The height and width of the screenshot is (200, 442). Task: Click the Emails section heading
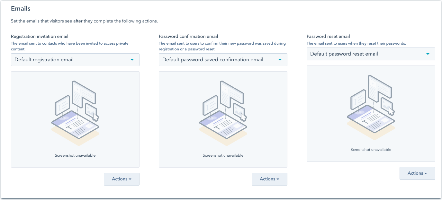[21, 8]
